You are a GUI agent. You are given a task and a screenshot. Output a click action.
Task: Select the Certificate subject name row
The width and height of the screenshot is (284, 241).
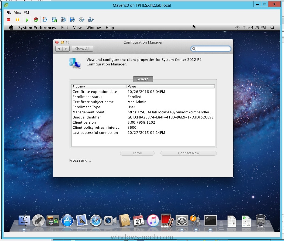[x=143, y=102]
